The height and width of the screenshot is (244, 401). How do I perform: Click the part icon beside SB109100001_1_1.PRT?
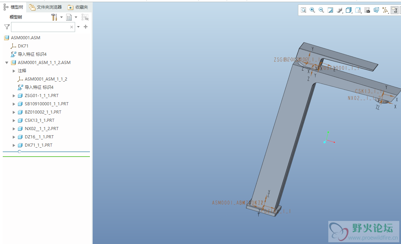pyautogui.click(x=20, y=104)
